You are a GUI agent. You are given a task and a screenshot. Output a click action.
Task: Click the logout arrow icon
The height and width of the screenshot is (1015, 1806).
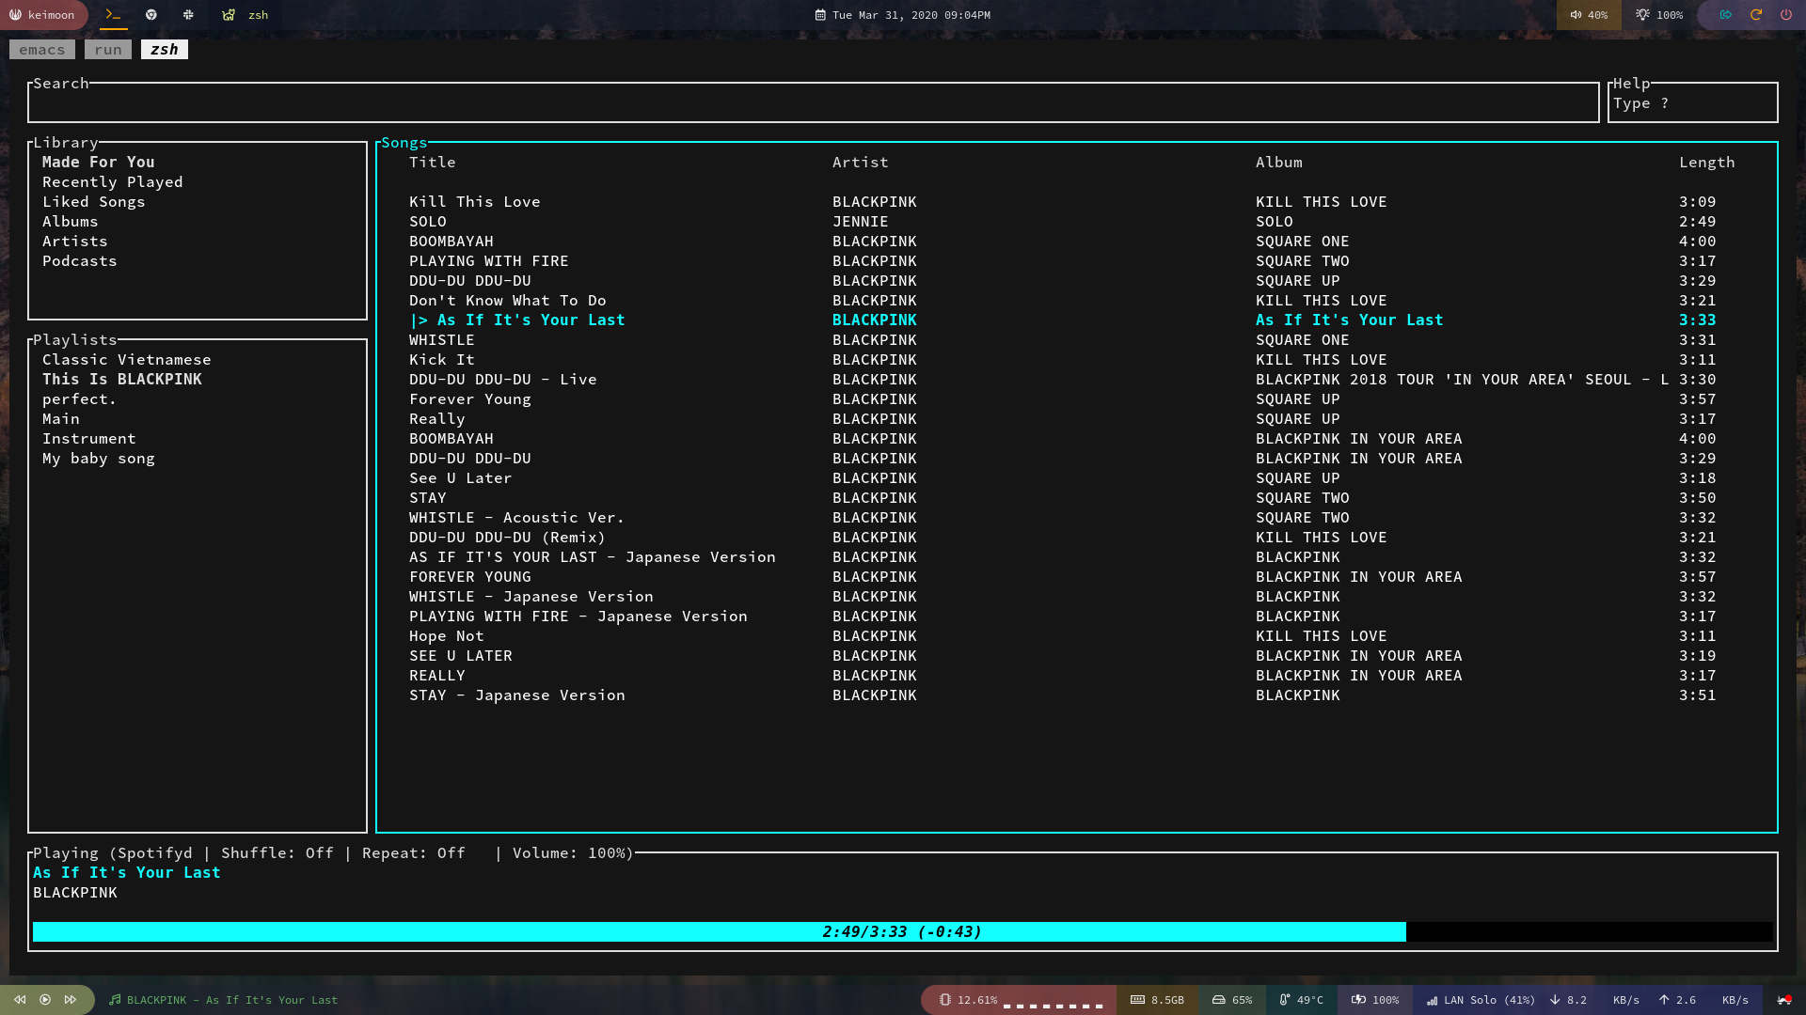1726,15
